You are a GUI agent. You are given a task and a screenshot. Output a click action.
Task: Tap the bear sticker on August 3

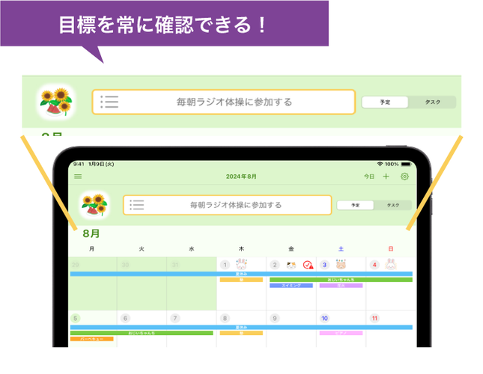341,264
